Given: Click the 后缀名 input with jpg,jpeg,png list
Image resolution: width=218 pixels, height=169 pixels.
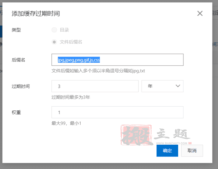Looking at the screenshot, I should (117, 60).
